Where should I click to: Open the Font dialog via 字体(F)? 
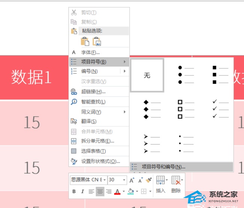99,52
